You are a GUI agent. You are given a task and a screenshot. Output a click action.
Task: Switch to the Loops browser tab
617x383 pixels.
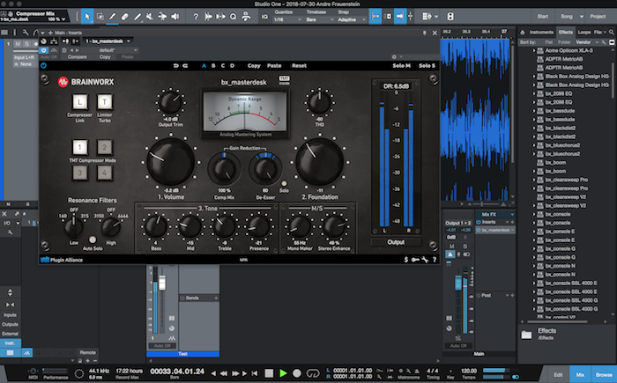click(x=584, y=33)
